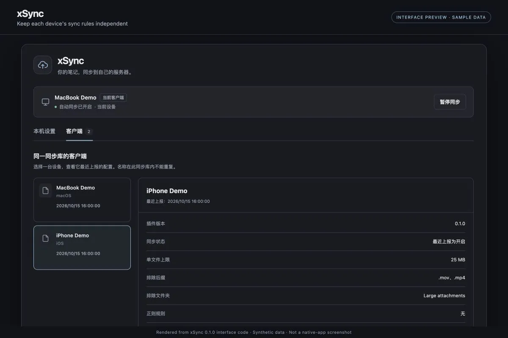Click the 你的笔记 subtitle under xSync
This screenshot has width=508, height=338.
(95, 72)
